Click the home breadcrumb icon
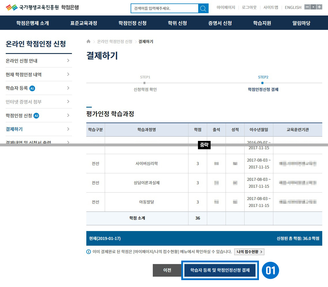This screenshot has width=328, height=287. point(89,42)
